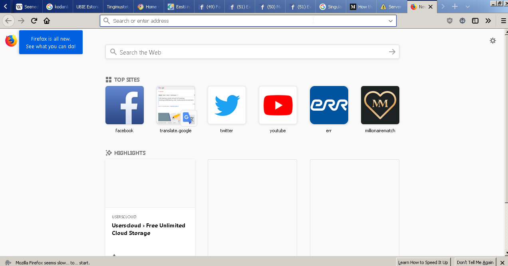Go forward one page
Image resolution: width=508 pixels, height=266 pixels.
(21, 21)
